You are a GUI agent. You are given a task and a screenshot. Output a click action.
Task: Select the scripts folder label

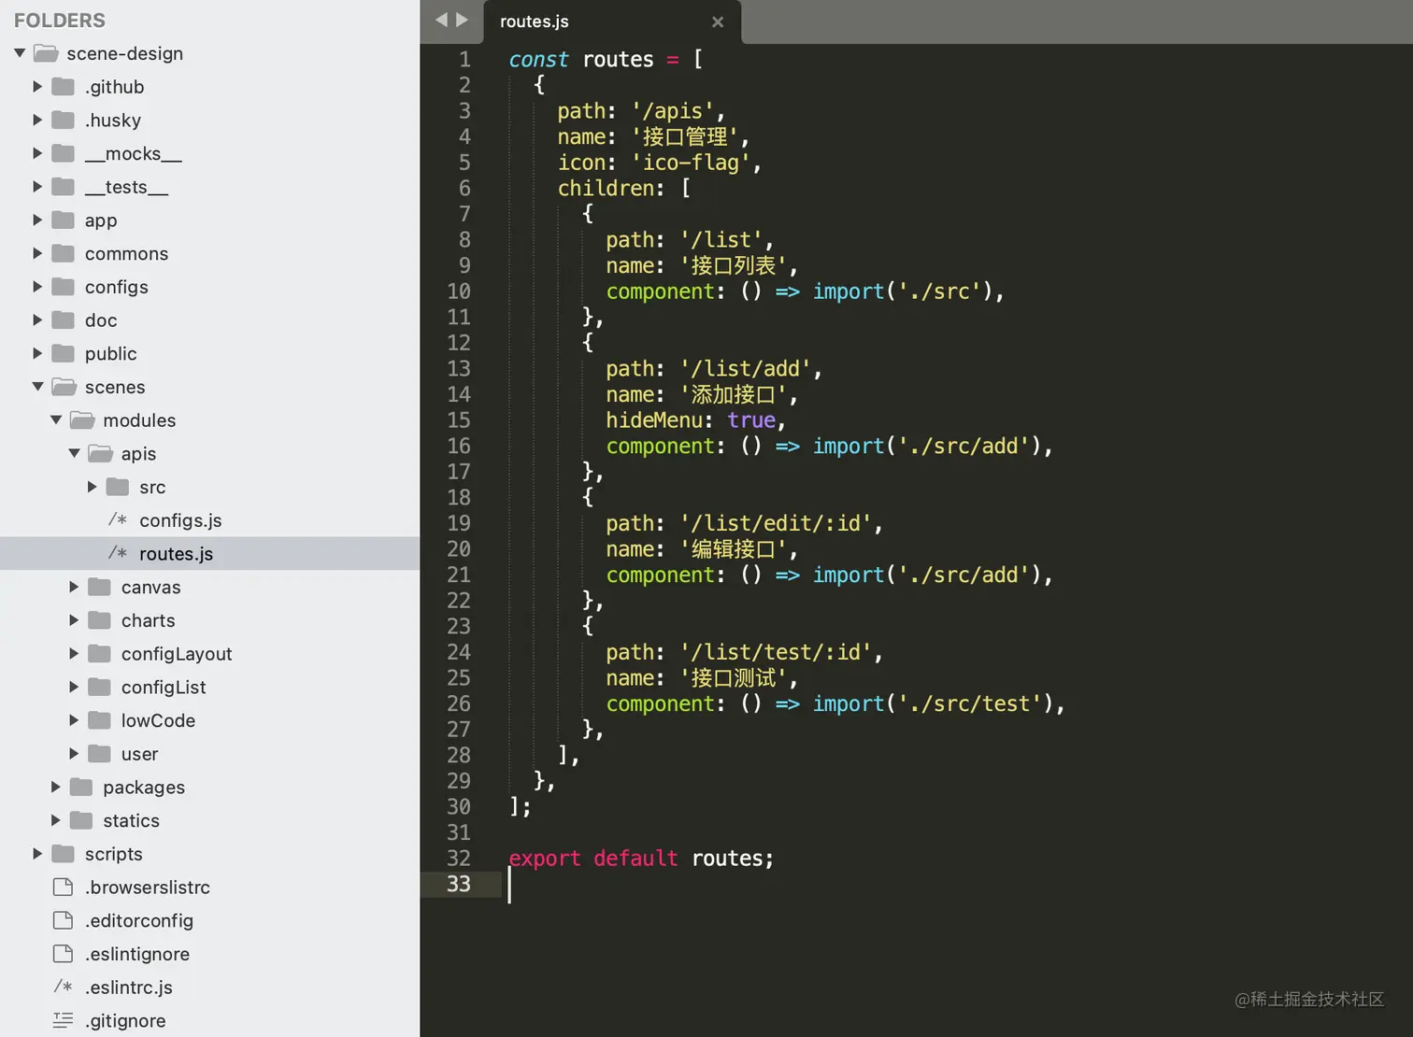(x=113, y=854)
